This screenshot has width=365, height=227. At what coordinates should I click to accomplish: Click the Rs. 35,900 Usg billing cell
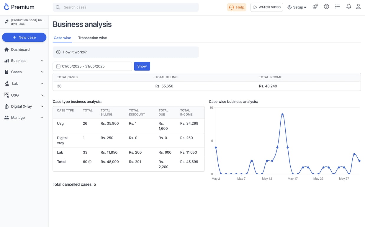(x=110, y=124)
